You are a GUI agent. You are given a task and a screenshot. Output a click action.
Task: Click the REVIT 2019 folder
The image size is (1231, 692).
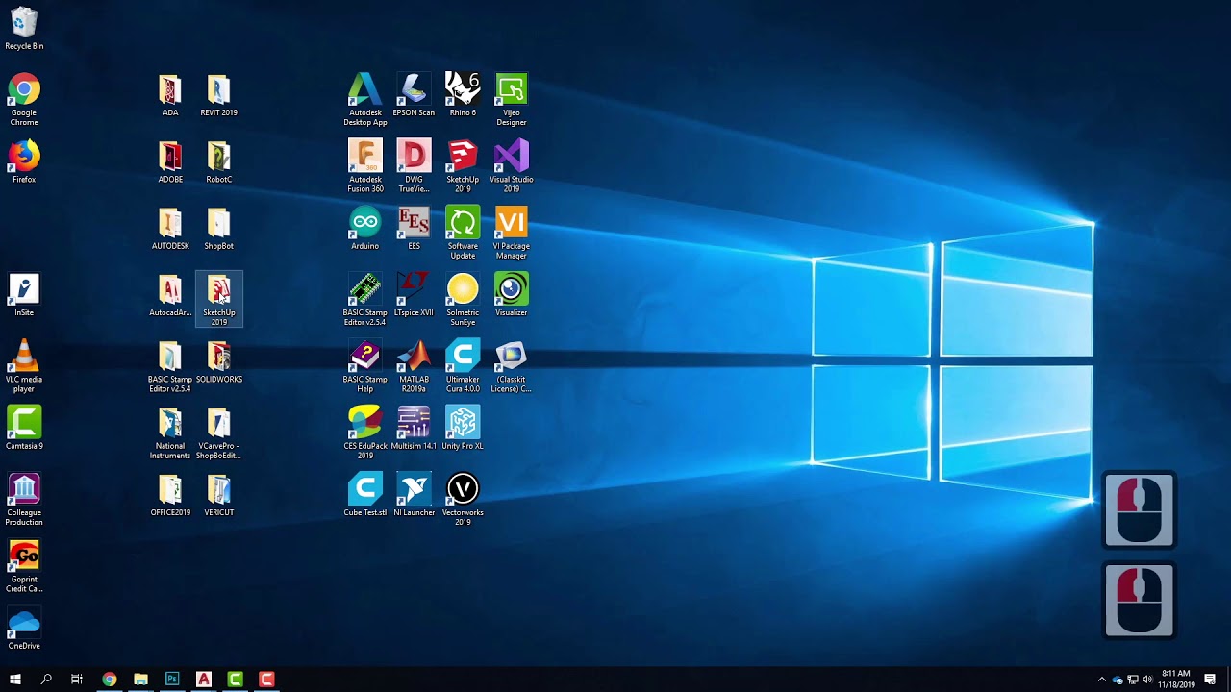[x=218, y=91]
